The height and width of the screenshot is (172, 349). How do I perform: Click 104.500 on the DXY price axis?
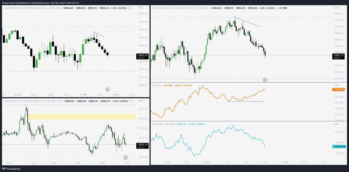(338, 109)
